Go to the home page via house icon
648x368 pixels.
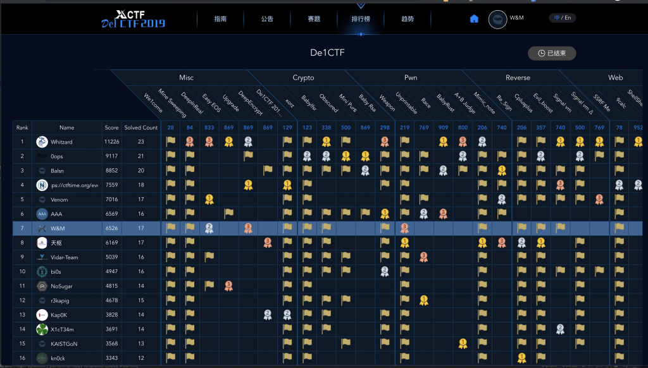474,18
